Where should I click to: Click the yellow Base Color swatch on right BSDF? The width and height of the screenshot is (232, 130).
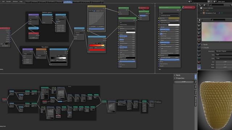[174, 18]
